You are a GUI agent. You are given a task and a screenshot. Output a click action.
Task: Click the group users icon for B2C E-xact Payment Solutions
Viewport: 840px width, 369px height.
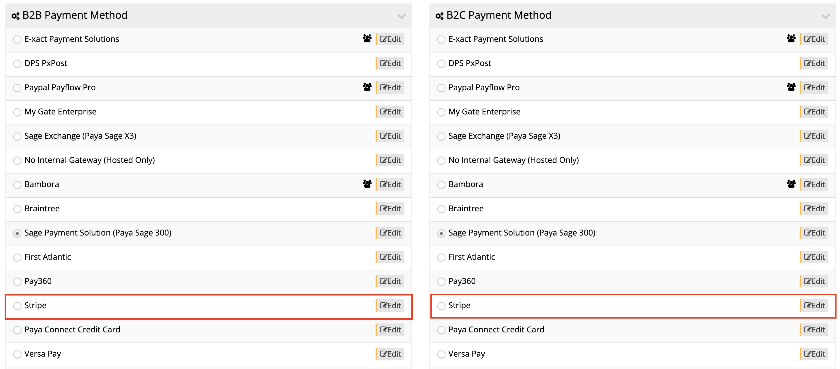pos(791,38)
